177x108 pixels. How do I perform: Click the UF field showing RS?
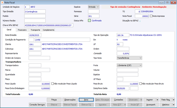(x=120, y=44)
